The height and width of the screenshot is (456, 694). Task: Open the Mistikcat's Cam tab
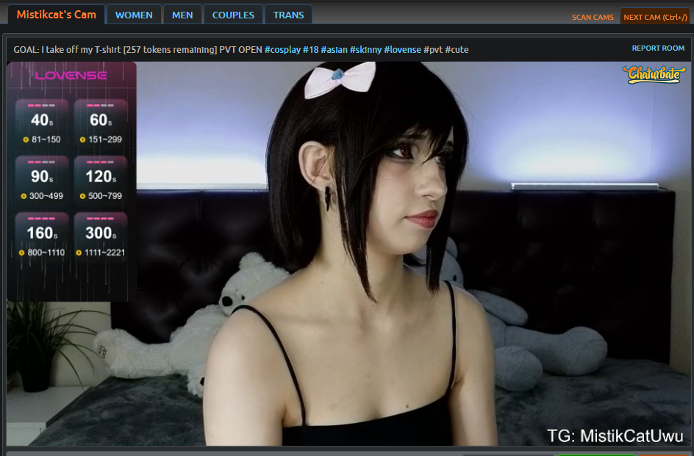pos(56,15)
